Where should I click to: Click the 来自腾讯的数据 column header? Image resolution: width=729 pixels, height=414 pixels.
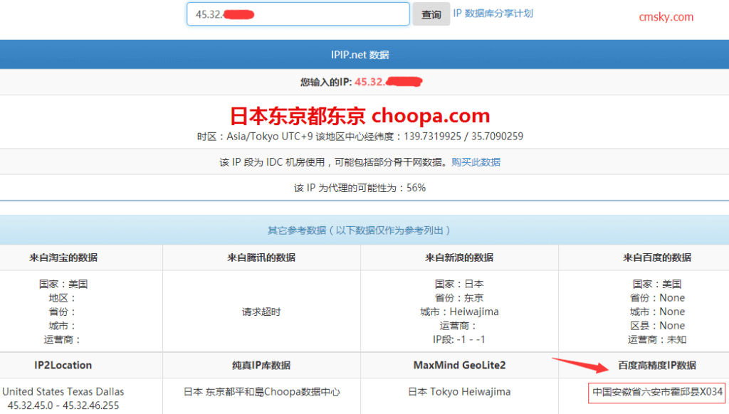pyautogui.click(x=261, y=258)
